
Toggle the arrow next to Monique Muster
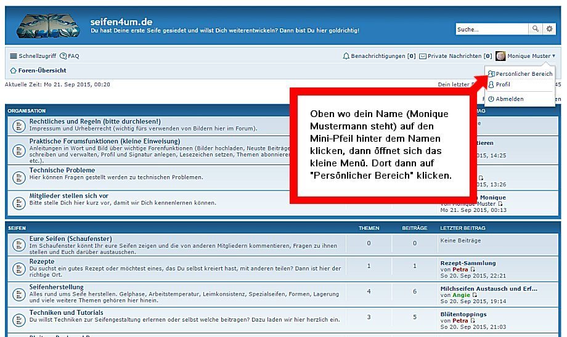(553, 56)
